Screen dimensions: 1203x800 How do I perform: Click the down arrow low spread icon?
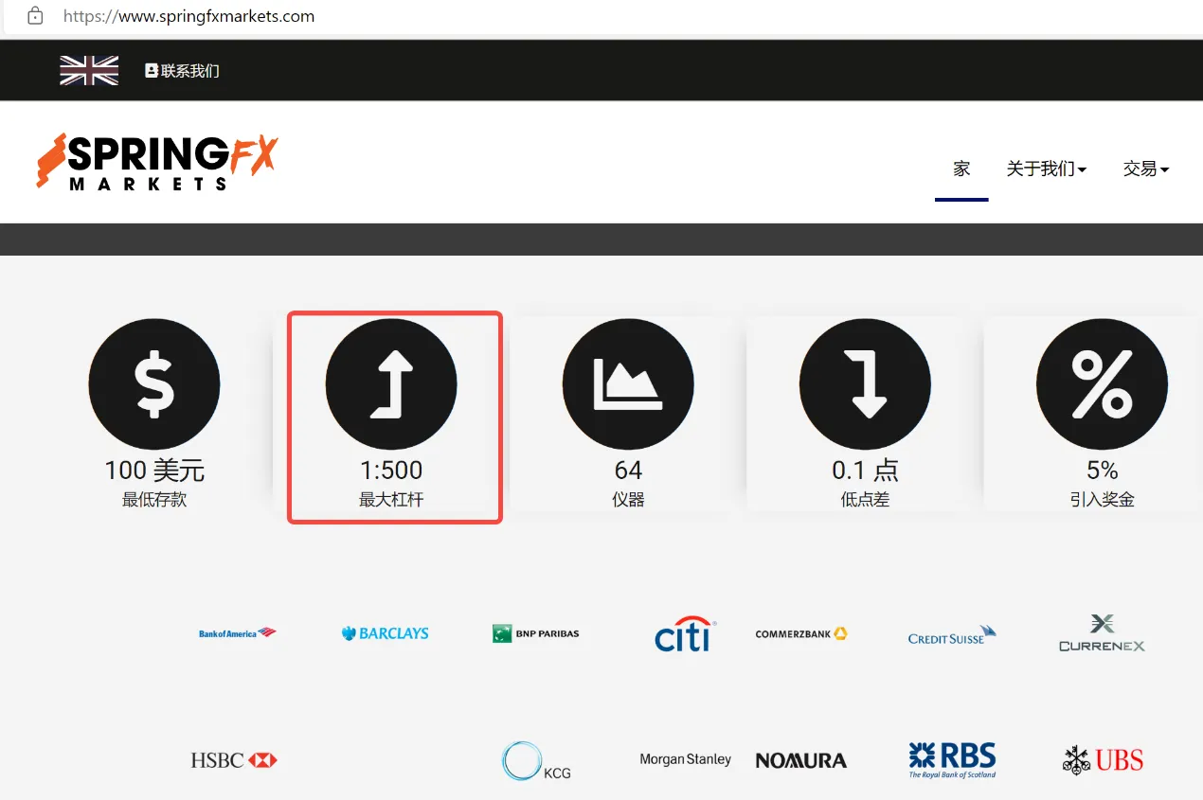[865, 383]
